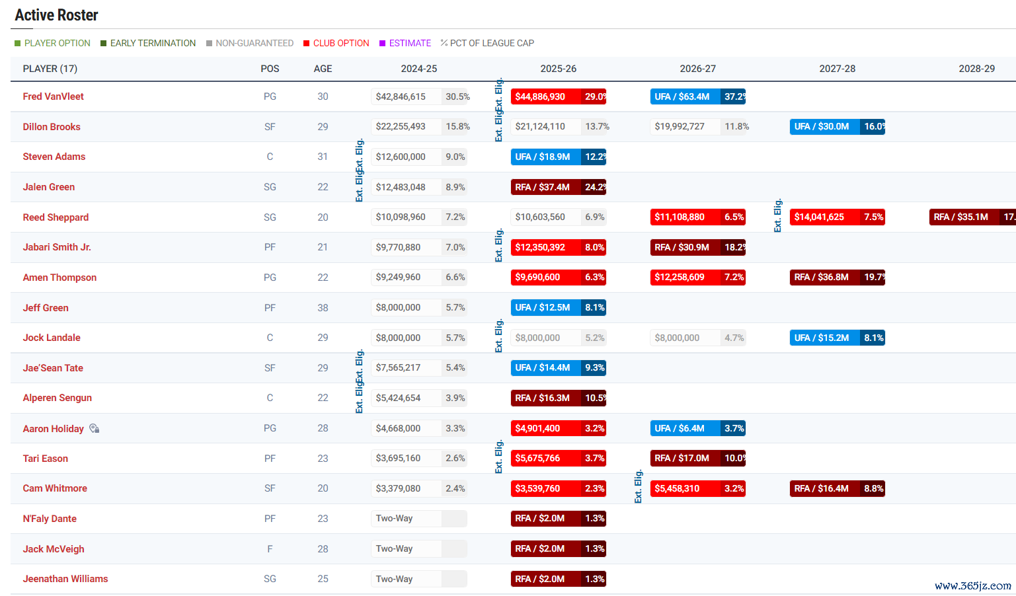Click Jeenathan Williams' RFA / $2.0M cell
Image resolution: width=1016 pixels, height=596 pixels.
(x=559, y=579)
